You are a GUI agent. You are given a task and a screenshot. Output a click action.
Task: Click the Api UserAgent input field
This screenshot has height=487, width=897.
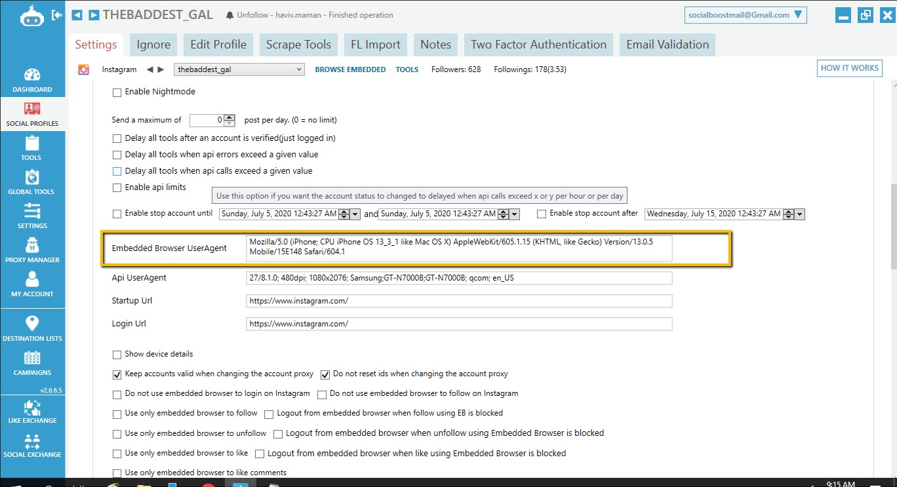point(459,278)
